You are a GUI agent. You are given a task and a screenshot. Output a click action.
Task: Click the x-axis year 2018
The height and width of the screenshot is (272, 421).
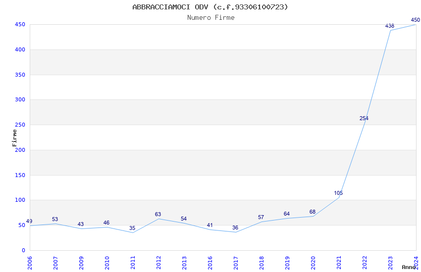pyautogui.click(x=262, y=263)
